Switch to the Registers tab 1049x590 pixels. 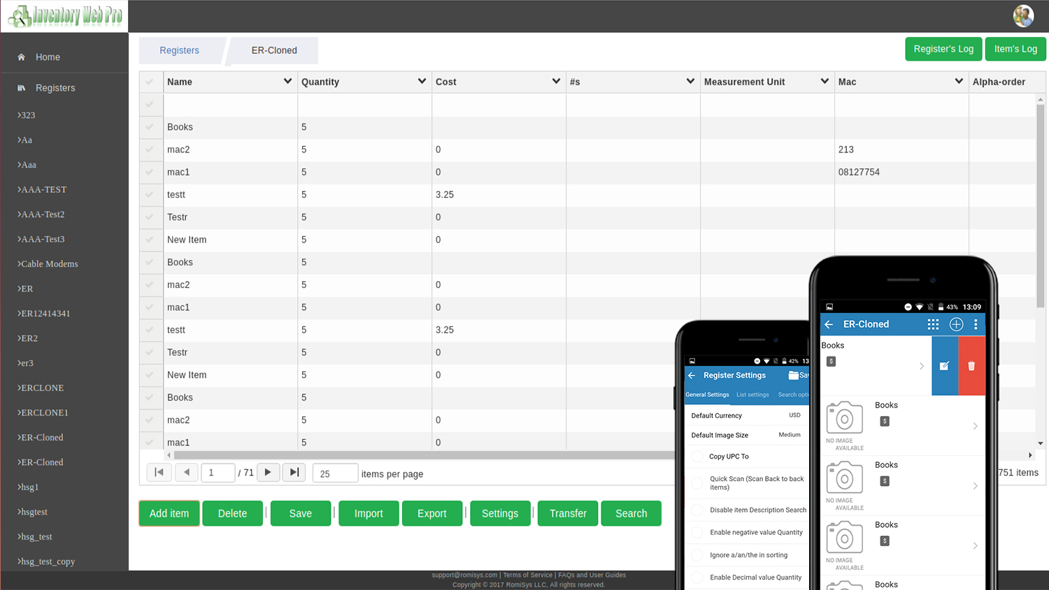coord(179,50)
